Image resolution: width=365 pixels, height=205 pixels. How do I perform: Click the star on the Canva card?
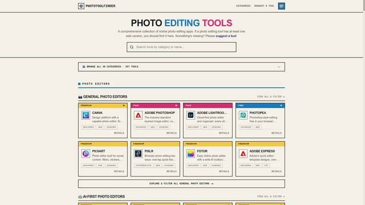coord(124,105)
